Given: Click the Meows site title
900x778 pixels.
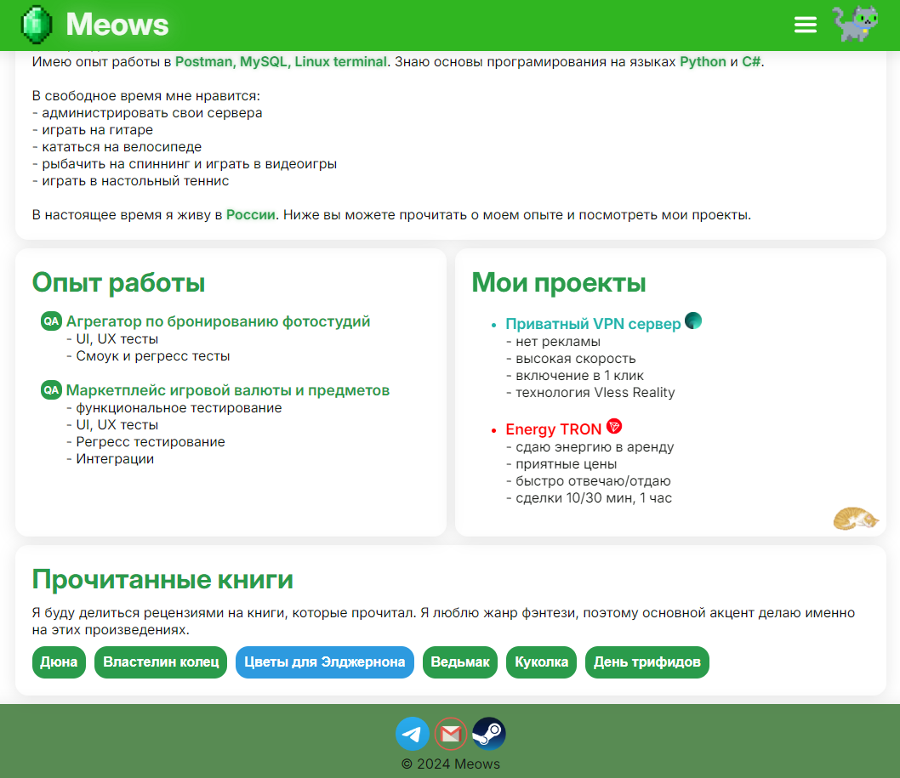Looking at the screenshot, I should pyautogui.click(x=117, y=25).
